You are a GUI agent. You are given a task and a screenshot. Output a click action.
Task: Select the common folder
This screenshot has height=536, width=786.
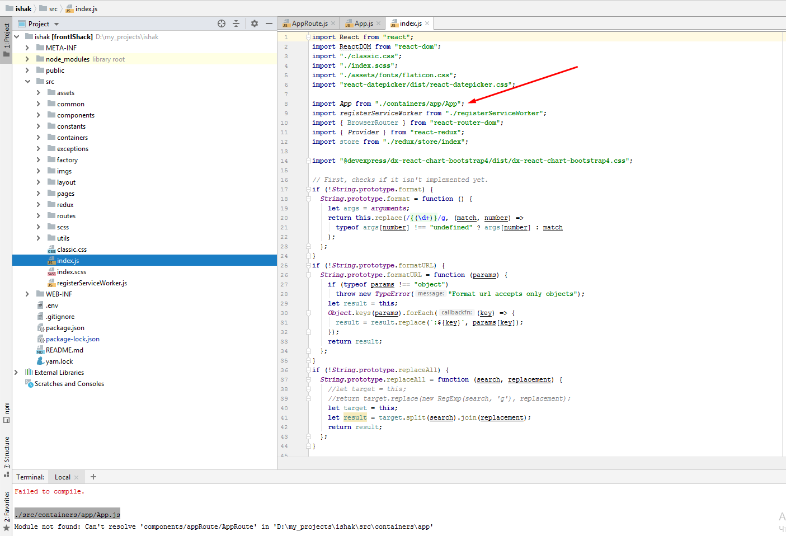[x=70, y=104]
